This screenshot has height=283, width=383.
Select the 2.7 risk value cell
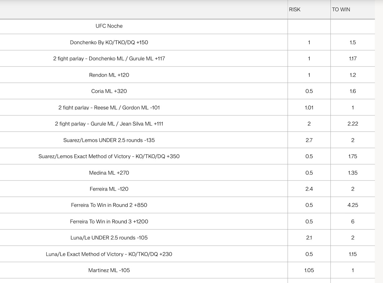click(309, 140)
